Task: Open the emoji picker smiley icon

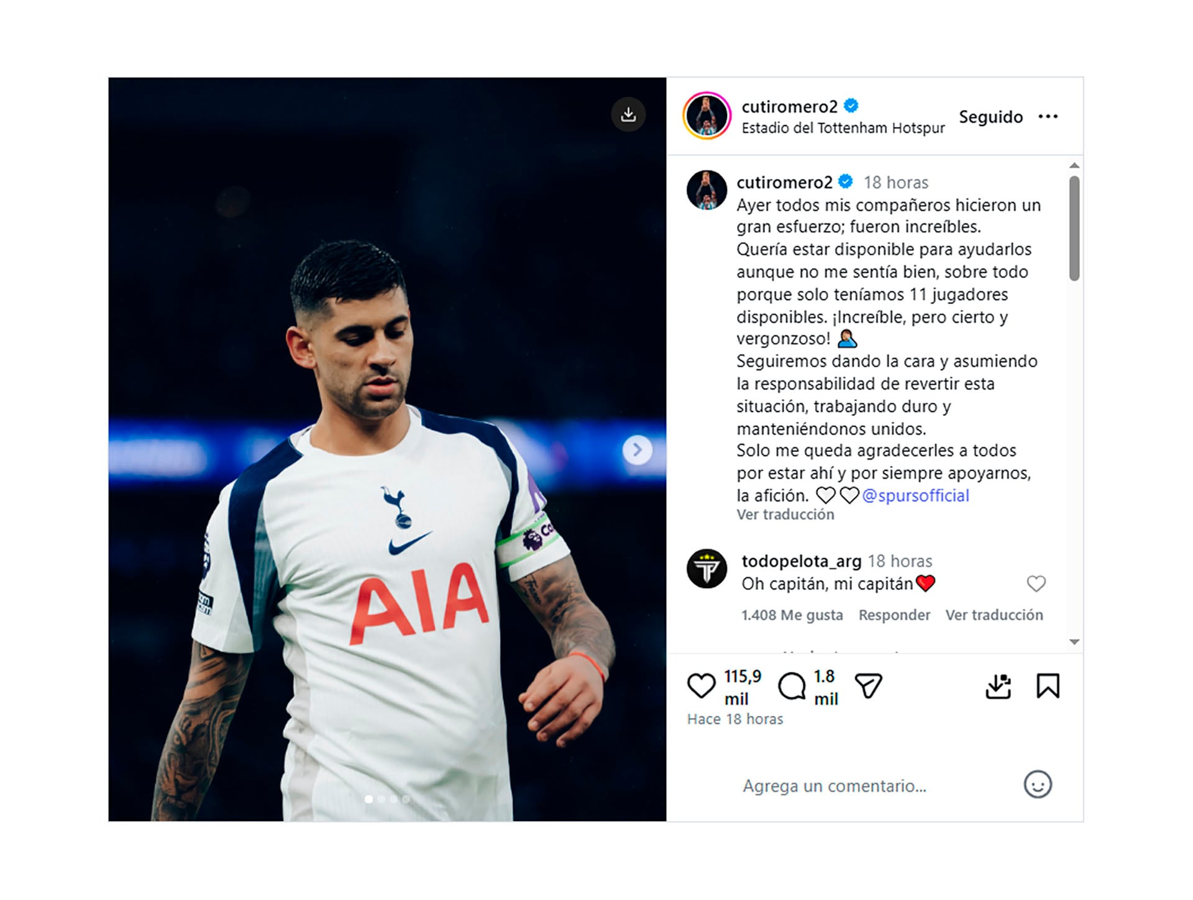Action: pyautogui.click(x=1038, y=784)
